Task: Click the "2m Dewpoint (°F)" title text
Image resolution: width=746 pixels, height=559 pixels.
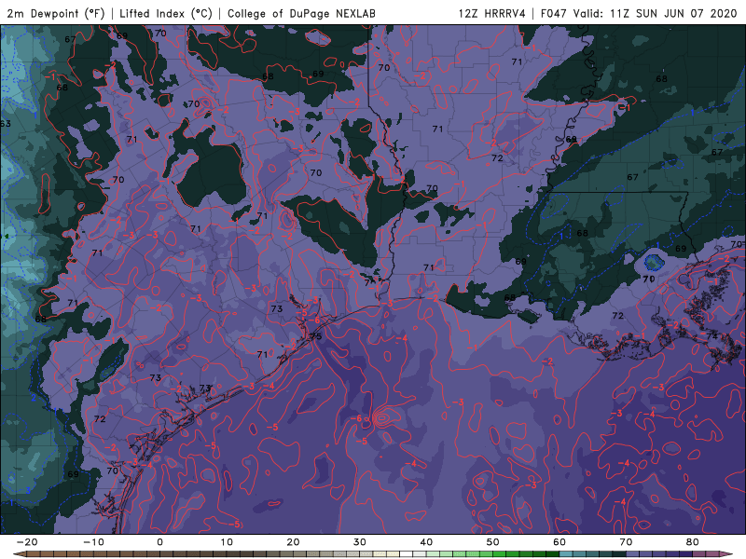Action: pyautogui.click(x=56, y=13)
